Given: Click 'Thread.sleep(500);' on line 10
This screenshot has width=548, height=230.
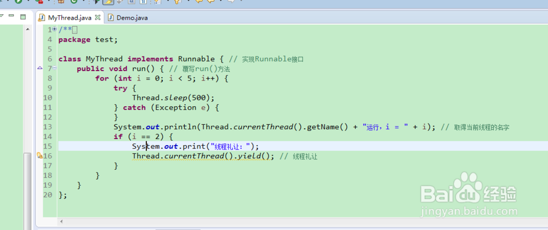Looking at the screenshot, I should tap(173, 97).
